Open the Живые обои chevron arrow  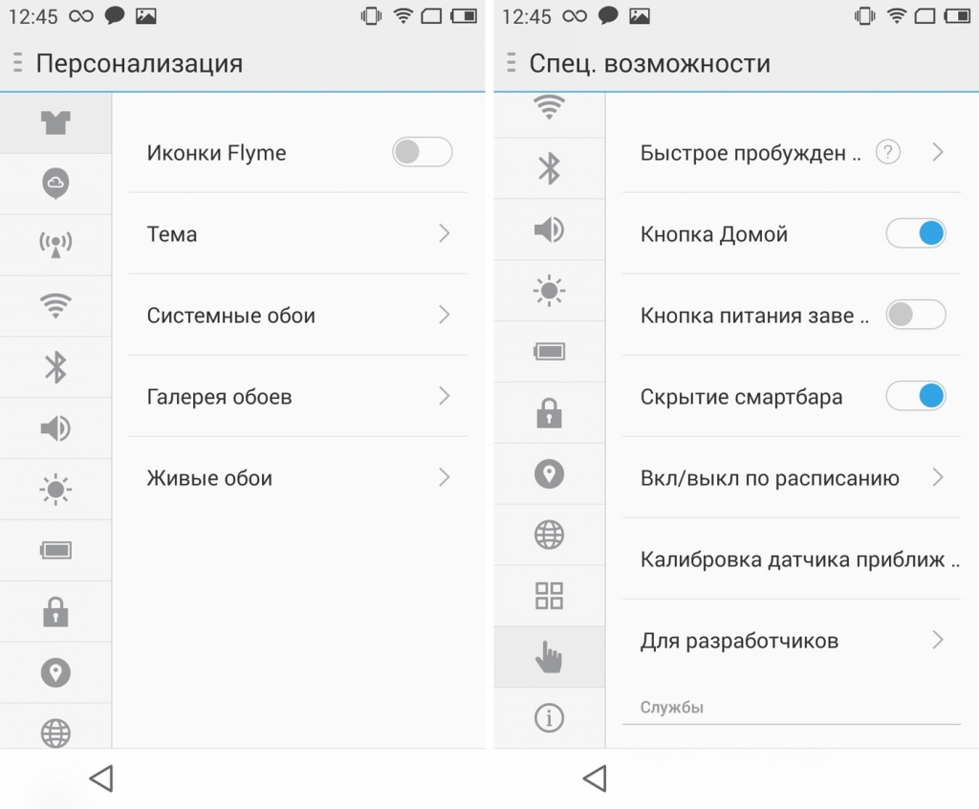click(444, 477)
